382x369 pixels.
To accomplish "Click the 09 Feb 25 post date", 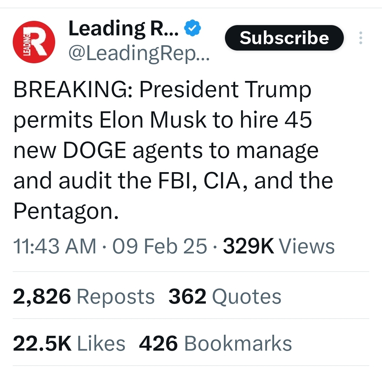I will point(160,246).
